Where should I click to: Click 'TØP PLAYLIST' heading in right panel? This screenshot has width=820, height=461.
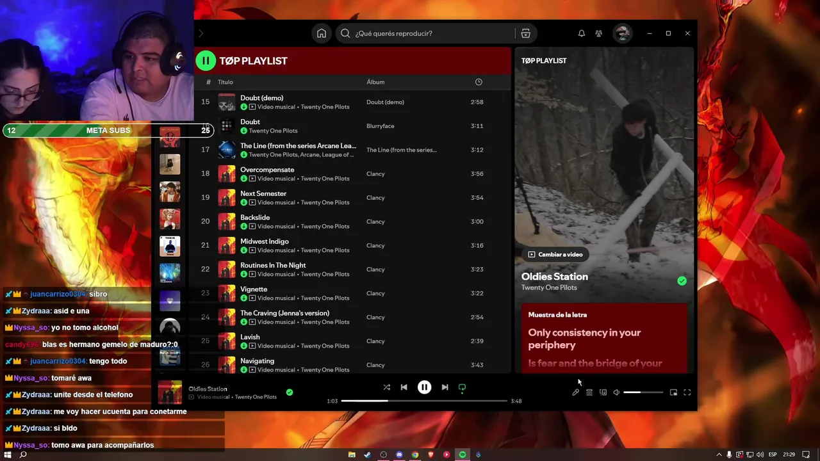[544, 61]
